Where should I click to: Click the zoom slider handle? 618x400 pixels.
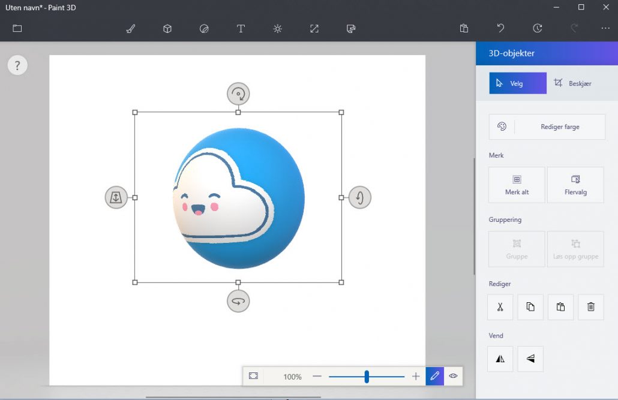pos(367,376)
